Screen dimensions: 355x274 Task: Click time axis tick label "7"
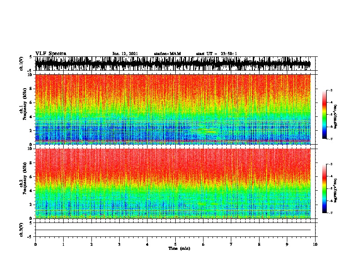[x=231, y=244]
